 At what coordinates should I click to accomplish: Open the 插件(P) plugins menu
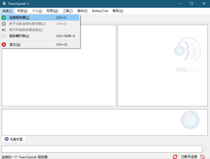(82, 11)
